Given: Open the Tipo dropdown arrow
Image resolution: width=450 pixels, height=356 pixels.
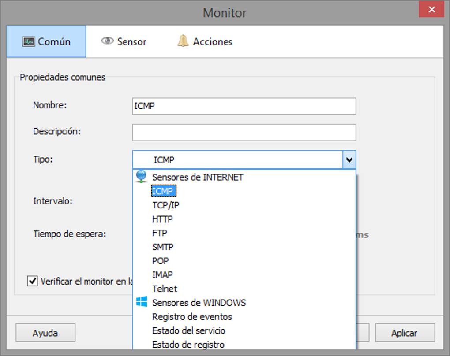Looking at the screenshot, I should [x=349, y=160].
